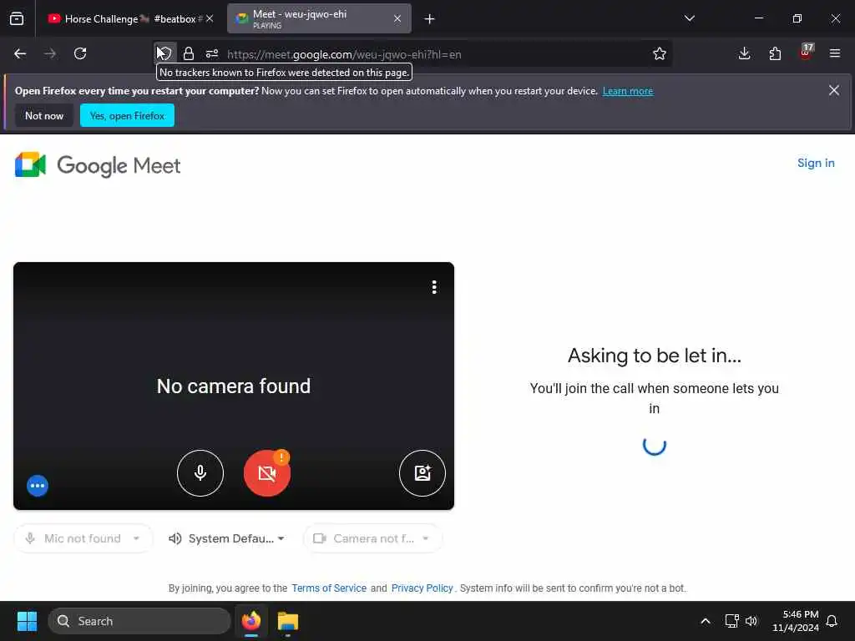Bookmark this page with star icon
The width and height of the screenshot is (855, 641).
tap(660, 53)
